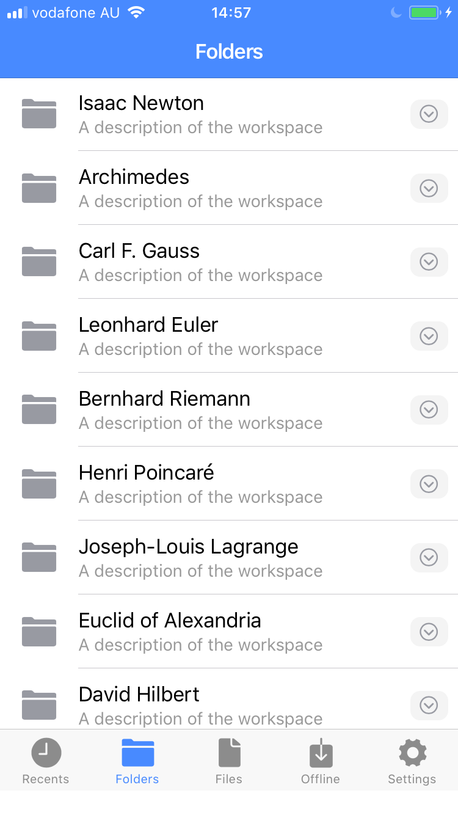Open the Joseph-Louis Lagrange folder
Image resolution: width=458 pixels, height=815 pixels.
(x=183, y=557)
